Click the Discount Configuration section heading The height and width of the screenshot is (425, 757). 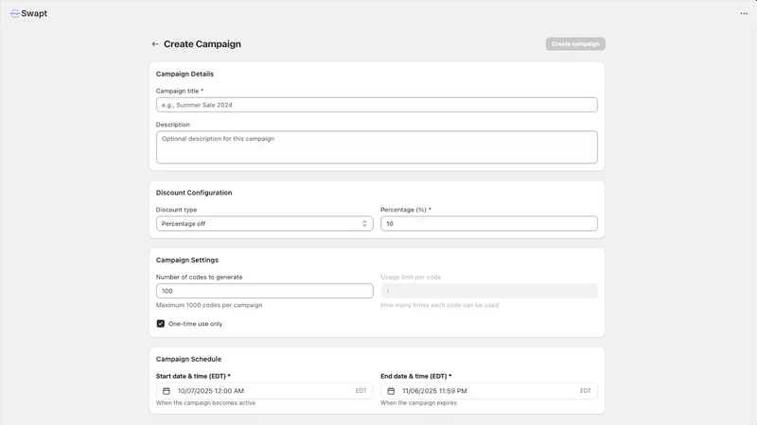pyautogui.click(x=194, y=193)
